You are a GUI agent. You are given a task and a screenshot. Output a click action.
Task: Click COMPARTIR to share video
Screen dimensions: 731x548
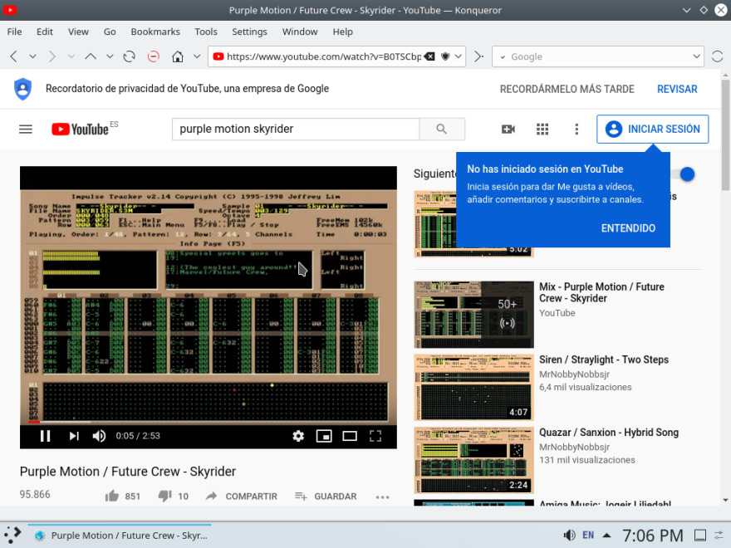click(242, 497)
